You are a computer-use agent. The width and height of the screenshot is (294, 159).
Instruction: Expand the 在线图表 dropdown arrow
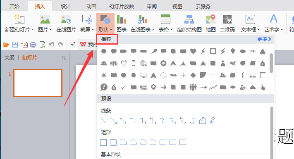153,30
